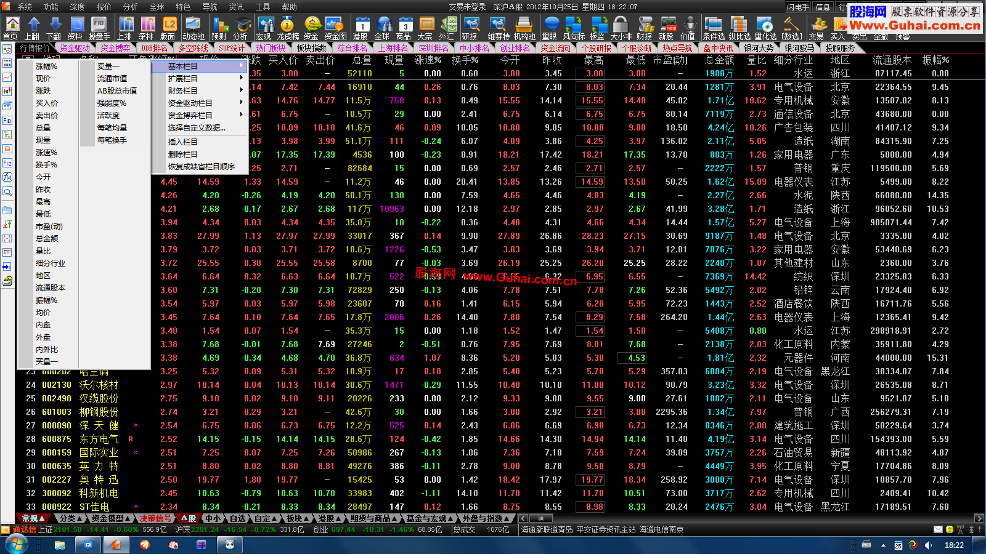Screen dimensions: 986x554
Task: Choose 插入栏目 from the context menu
Action: [x=200, y=142]
